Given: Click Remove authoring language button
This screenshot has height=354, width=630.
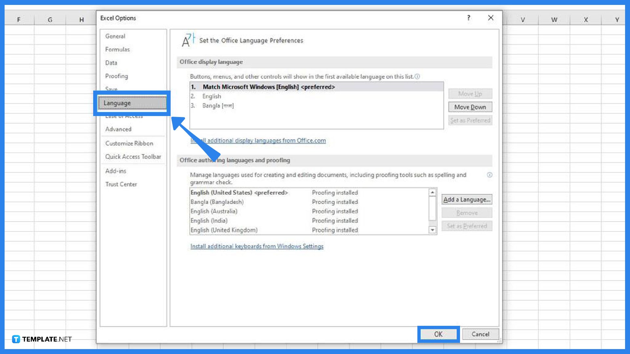Looking at the screenshot, I should [467, 212].
